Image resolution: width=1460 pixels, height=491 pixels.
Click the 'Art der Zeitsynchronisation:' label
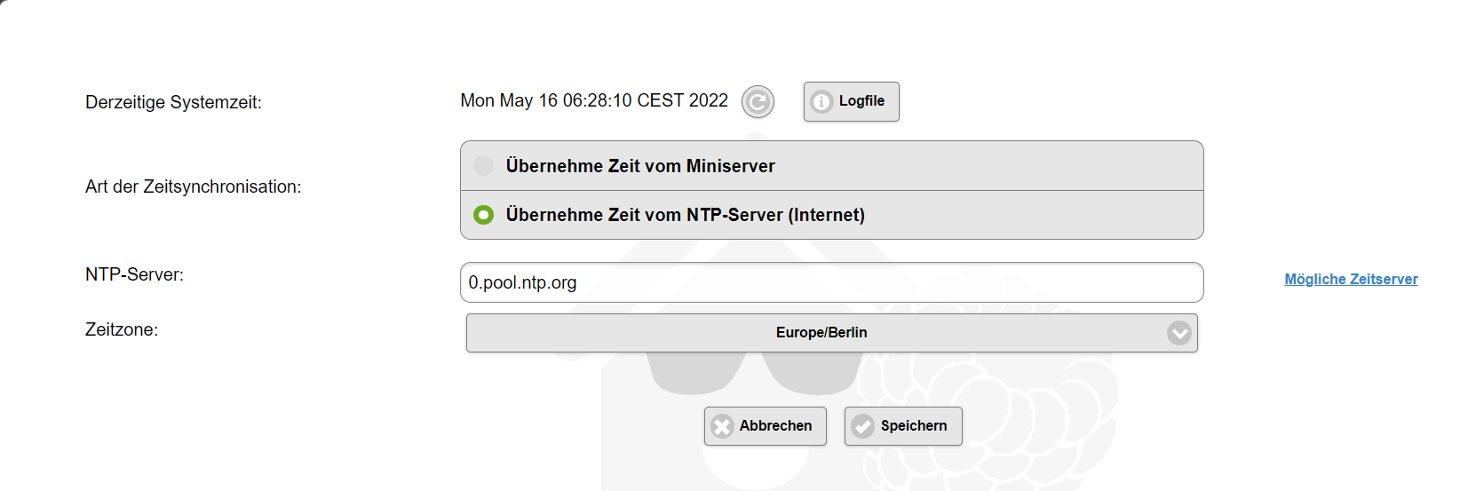193,186
